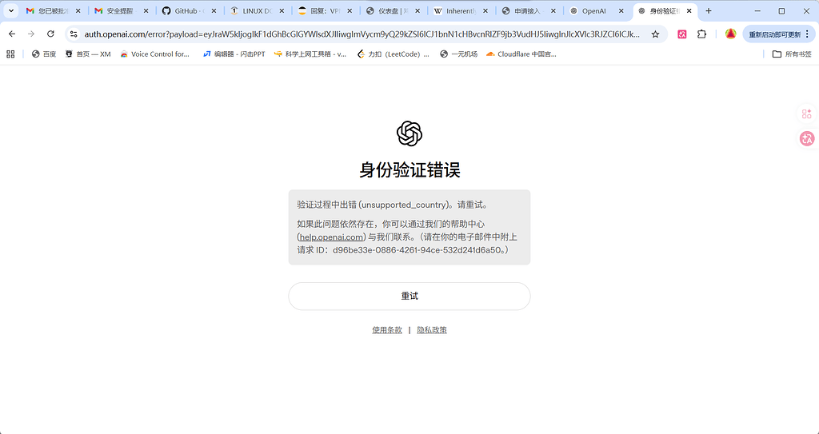This screenshot has width=819, height=434.
Task: Switch to the GitHub tab
Action: 188,11
